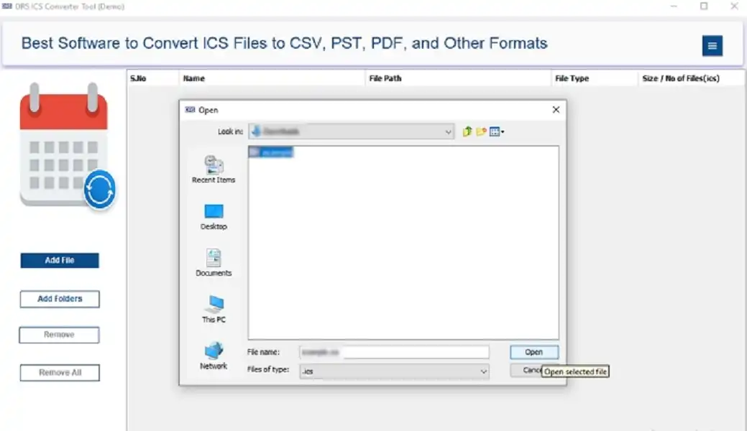Click the File name input field
This screenshot has height=431, width=747.
394,352
